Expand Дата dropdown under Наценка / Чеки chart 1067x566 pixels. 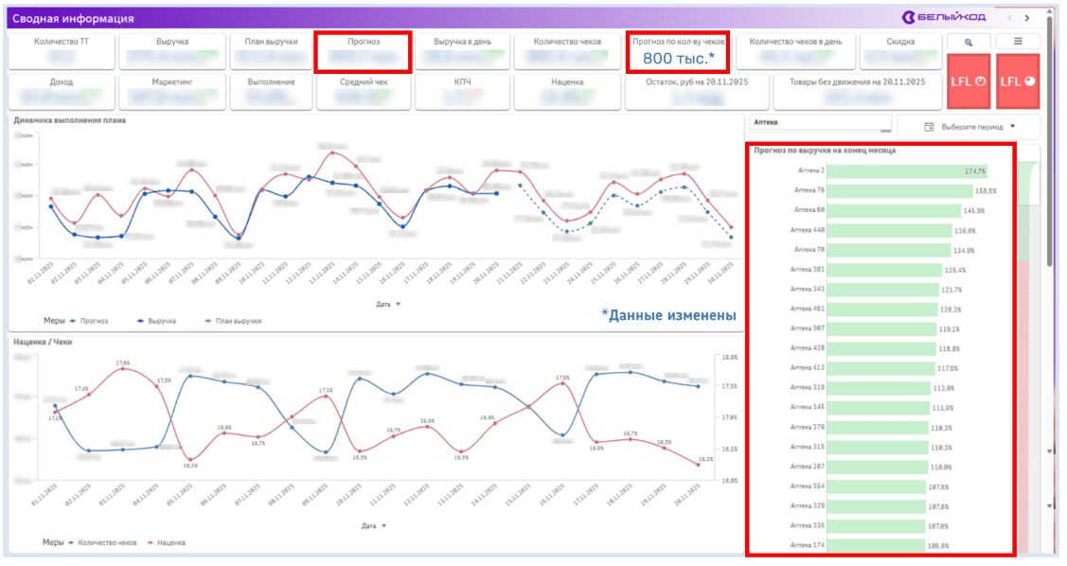pyautogui.click(x=375, y=525)
